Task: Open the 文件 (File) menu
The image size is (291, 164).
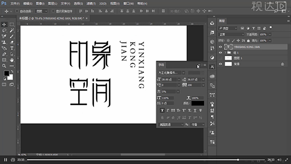Action: 15,4
